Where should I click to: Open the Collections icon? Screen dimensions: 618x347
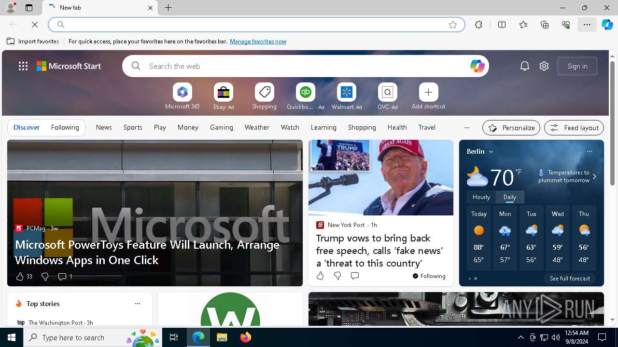(545, 25)
